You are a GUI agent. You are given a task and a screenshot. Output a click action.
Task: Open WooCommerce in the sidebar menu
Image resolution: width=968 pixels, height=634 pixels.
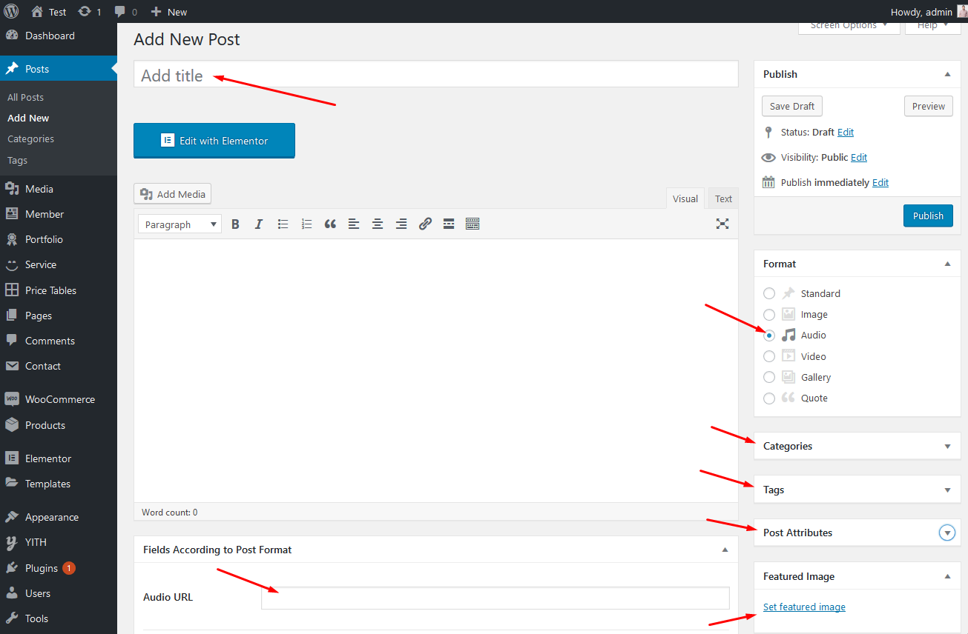point(59,399)
